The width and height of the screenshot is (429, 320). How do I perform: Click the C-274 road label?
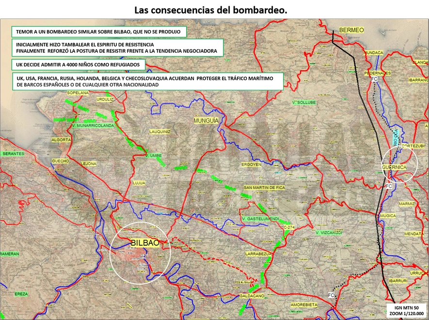point(289,227)
